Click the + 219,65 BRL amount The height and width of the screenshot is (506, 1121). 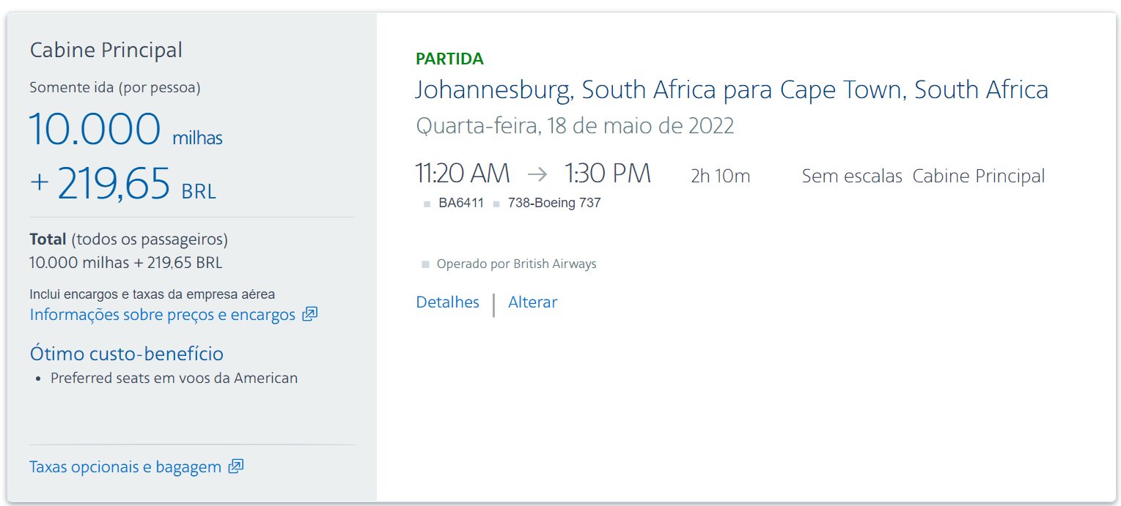(x=123, y=183)
